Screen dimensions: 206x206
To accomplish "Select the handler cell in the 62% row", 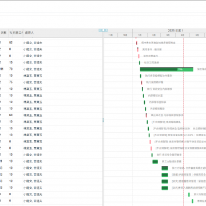I will [62, 43].
